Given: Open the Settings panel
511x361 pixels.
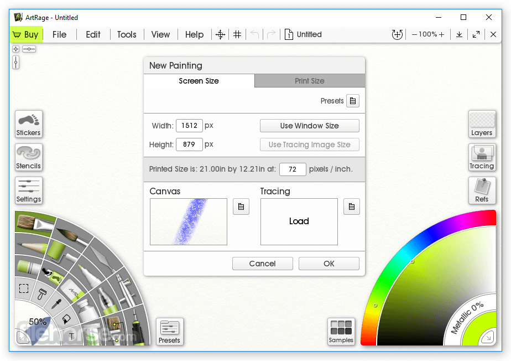Looking at the screenshot, I should [29, 190].
